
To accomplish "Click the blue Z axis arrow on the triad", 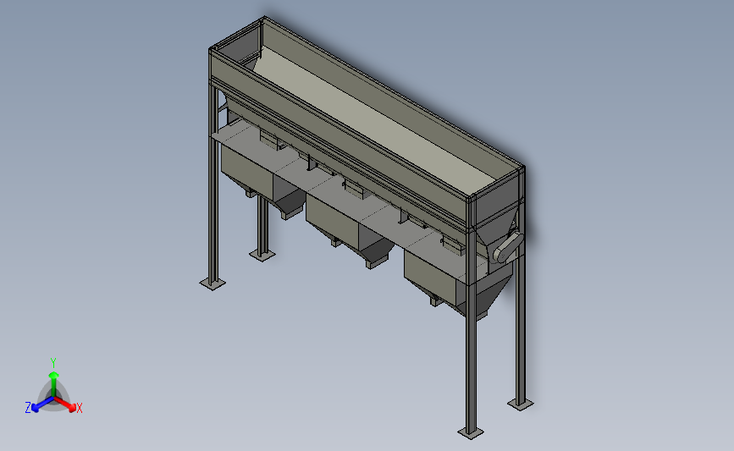I will (x=42, y=404).
